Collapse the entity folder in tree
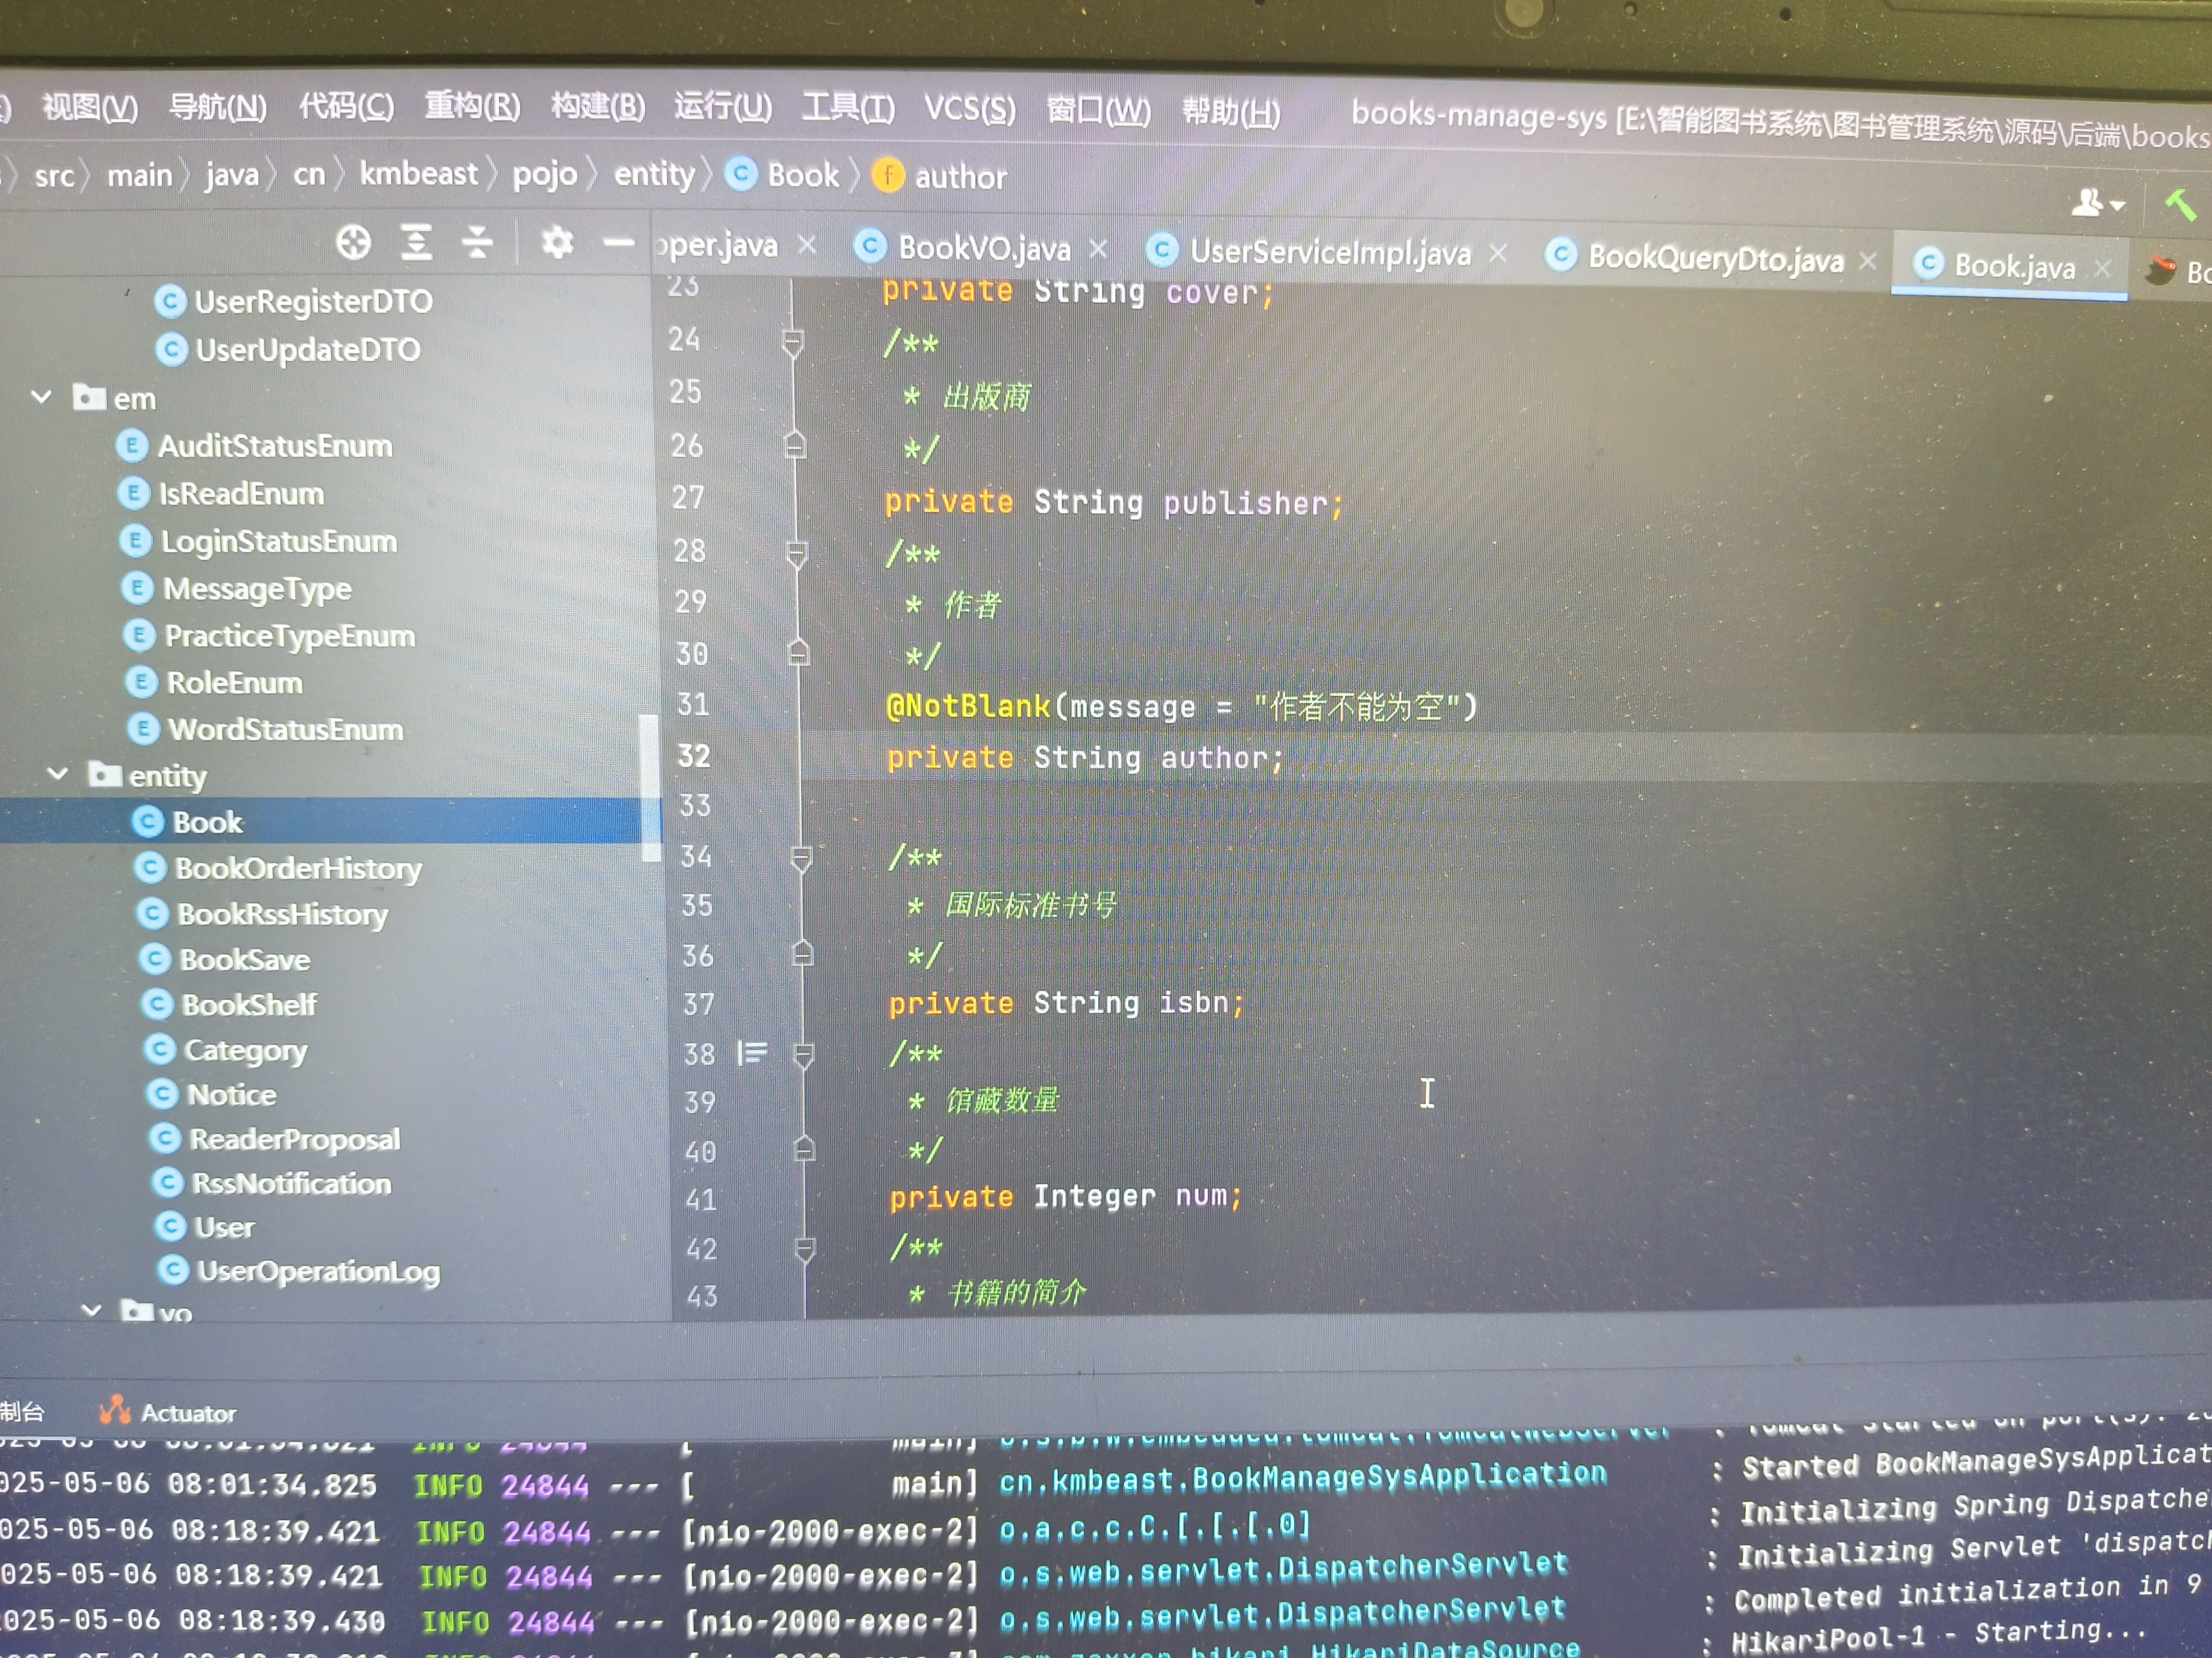The height and width of the screenshot is (1658, 2212). [x=58, y=773]
